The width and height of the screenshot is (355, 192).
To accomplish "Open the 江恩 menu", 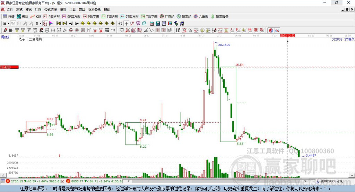I will coord(38,9).
